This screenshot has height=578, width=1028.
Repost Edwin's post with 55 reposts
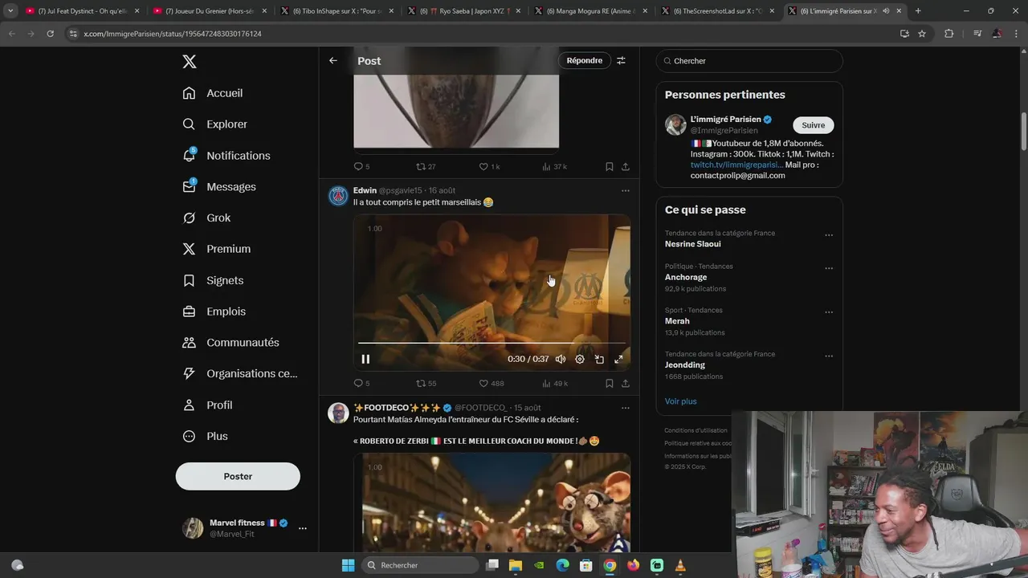pyautogui.click(x=426, y=384)
